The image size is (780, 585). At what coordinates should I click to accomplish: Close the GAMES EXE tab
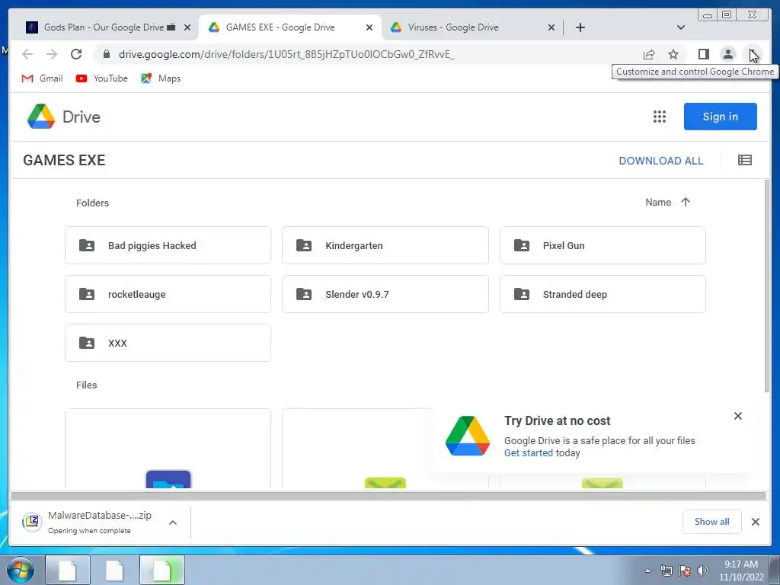click(369, 27)
